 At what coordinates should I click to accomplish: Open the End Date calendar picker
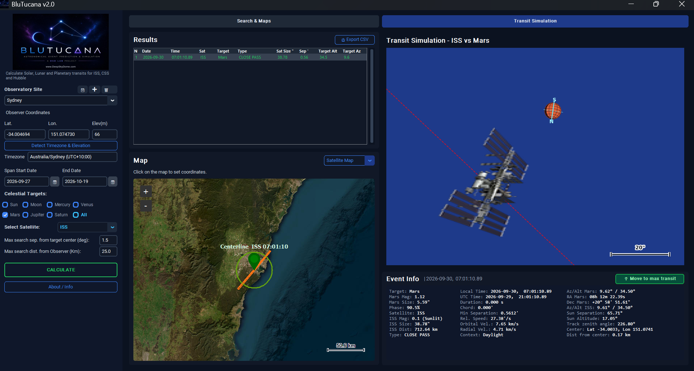tap(113, 182)
